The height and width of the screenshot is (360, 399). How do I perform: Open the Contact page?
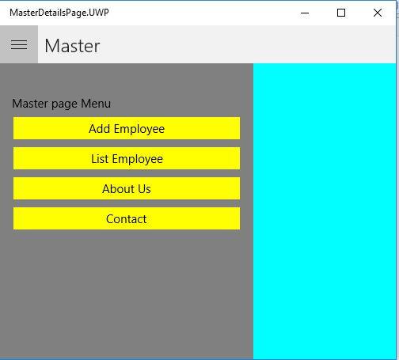point(127,218)
